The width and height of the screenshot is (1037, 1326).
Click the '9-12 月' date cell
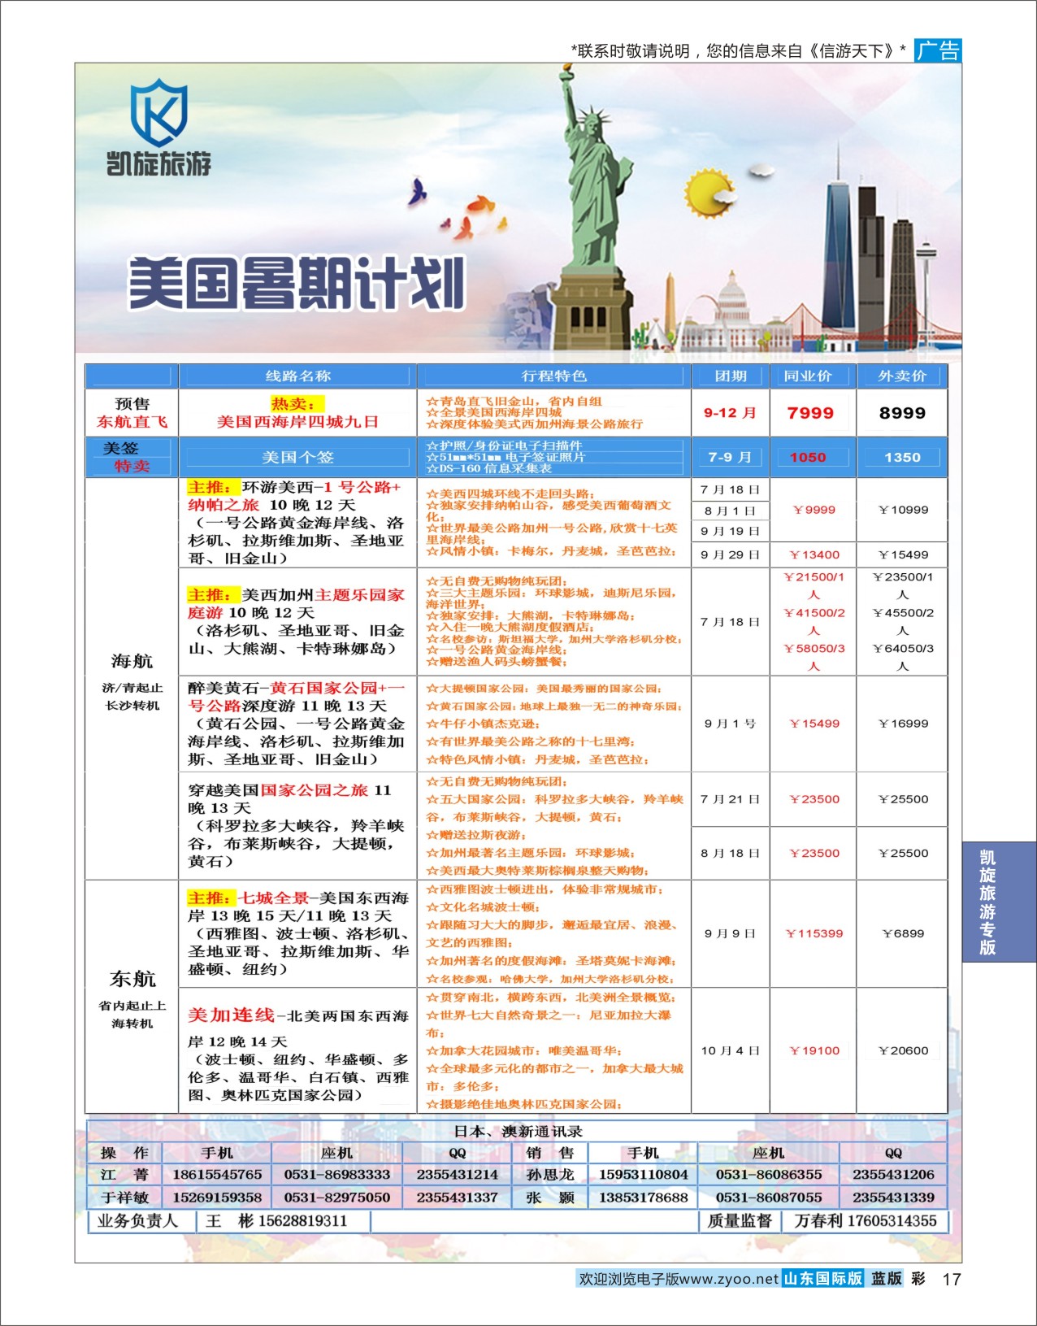(x=730, y=413)
